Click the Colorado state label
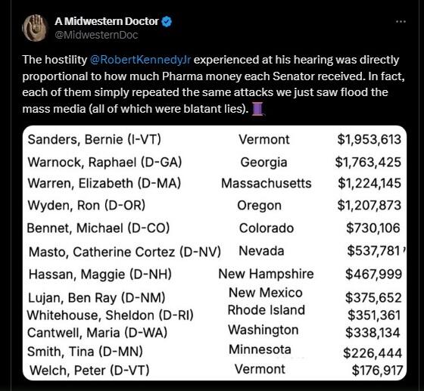 click(x=267, y=228)
